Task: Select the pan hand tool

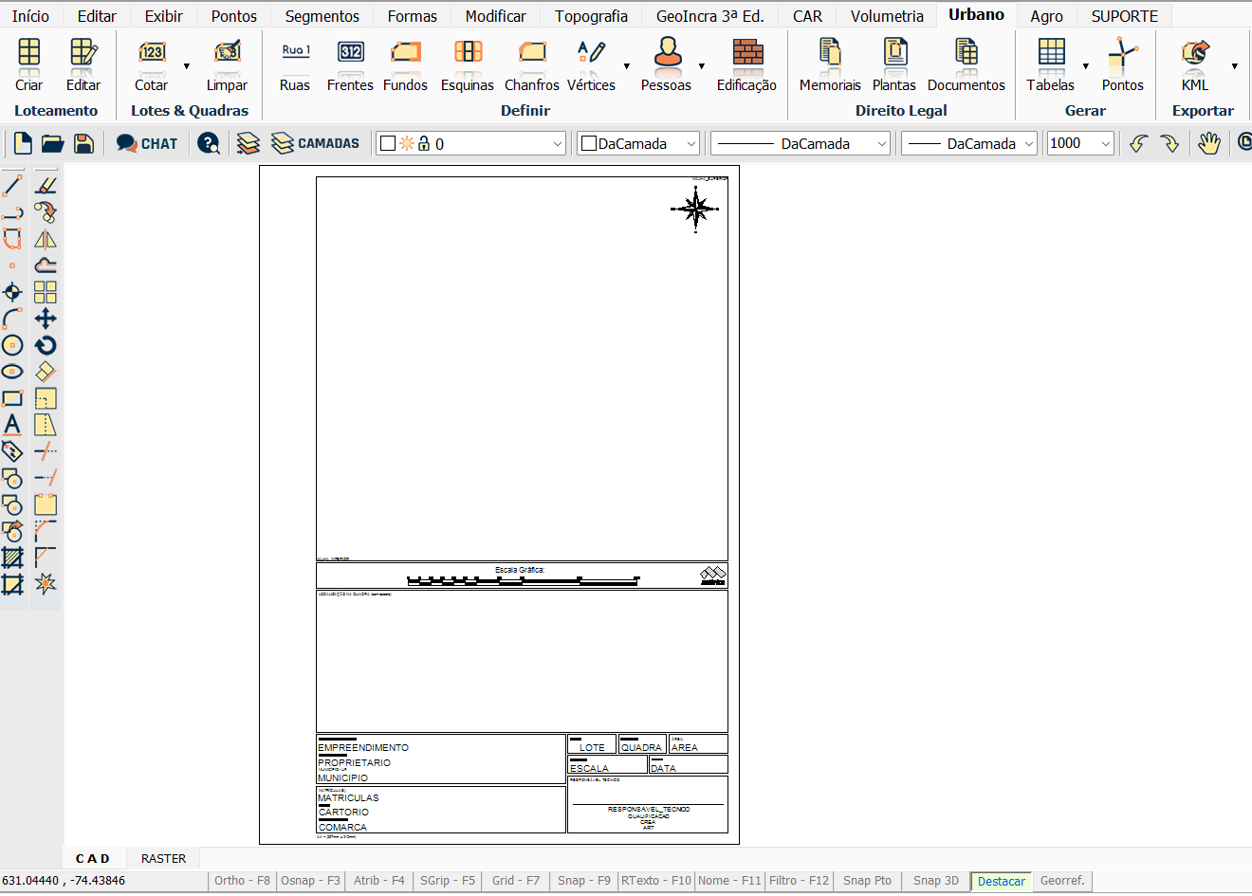Action: click(1208, 143)
